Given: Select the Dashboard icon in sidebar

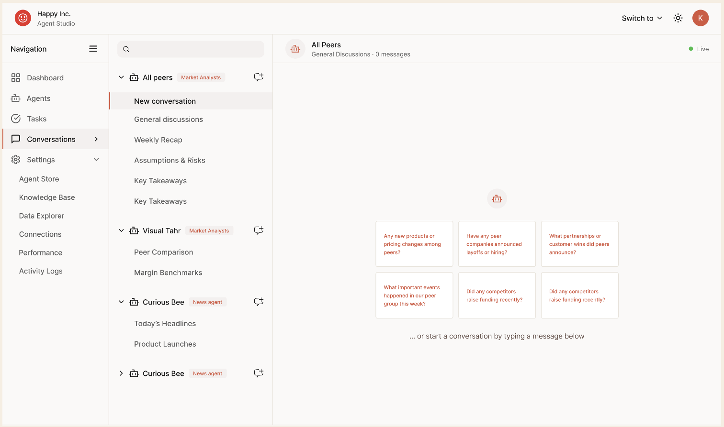Looking at the screenshot, I should [16, 77].
